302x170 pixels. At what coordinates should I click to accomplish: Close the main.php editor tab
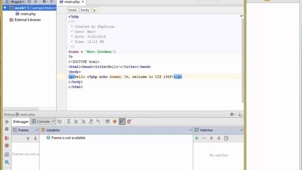[x=83, y=2]
